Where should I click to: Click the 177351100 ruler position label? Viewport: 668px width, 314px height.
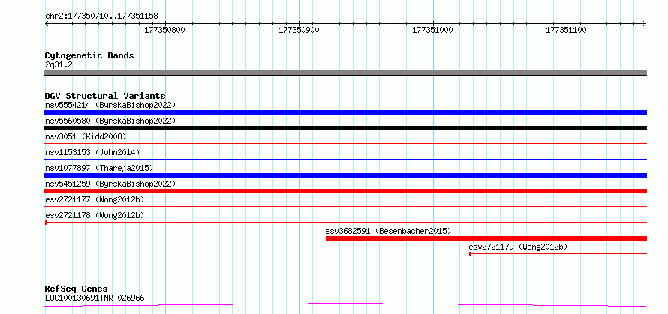click(x=566, y=30)
